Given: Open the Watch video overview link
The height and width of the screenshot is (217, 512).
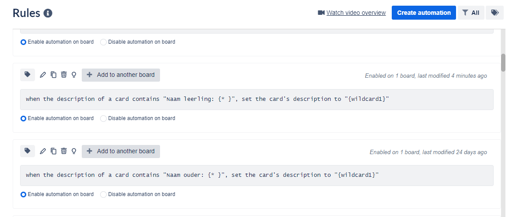Looking at the screenshot, I should click(x=356, y=13).
